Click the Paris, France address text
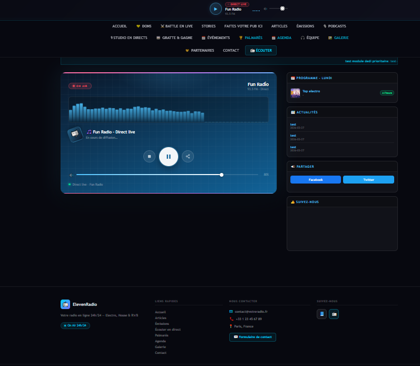The image size is (420, 366). pyautogui.click(x=244, y=326)
